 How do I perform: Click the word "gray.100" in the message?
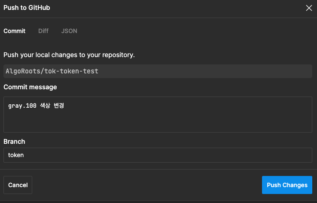[22, 106]
